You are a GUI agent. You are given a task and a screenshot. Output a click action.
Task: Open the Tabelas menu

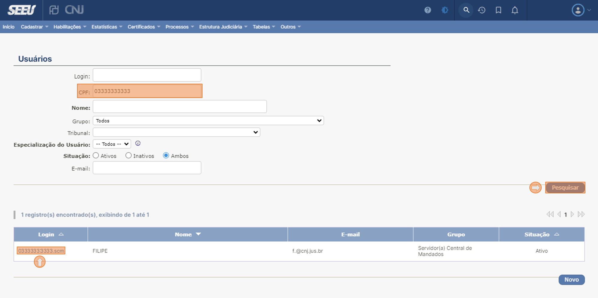tap(264, 27)
